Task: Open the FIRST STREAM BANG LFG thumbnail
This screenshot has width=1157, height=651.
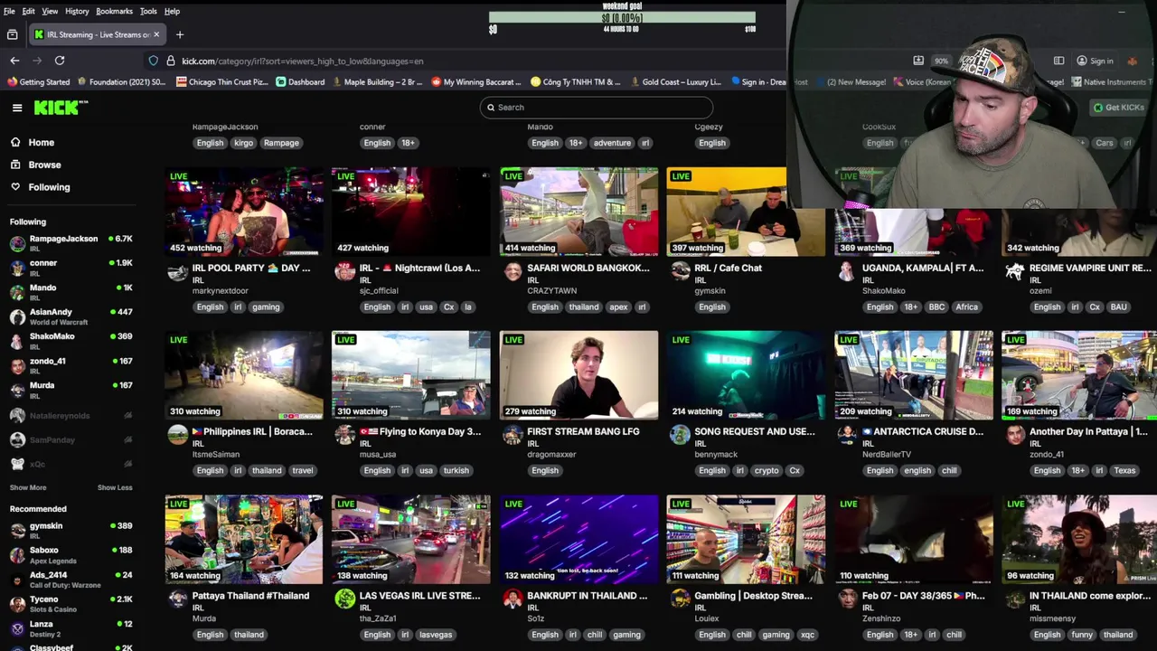Action: click(x=579, y=375)
